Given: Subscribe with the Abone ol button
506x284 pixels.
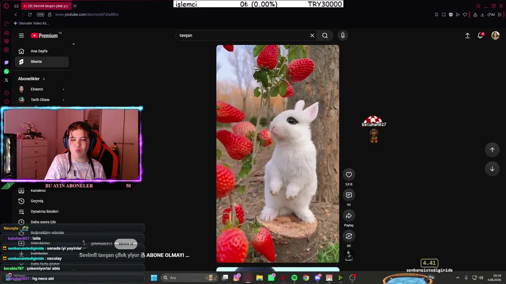Looking at the screenshot, I should [x=126, y=244].
